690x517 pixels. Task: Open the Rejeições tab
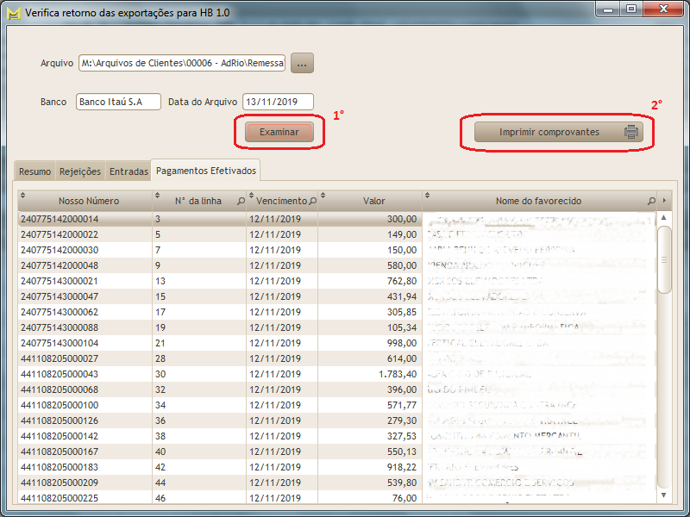(80, 171)
